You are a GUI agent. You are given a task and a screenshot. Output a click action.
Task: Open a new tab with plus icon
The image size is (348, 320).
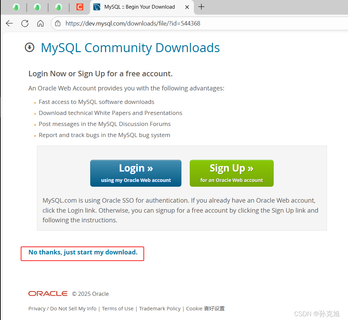click(201, 7)
